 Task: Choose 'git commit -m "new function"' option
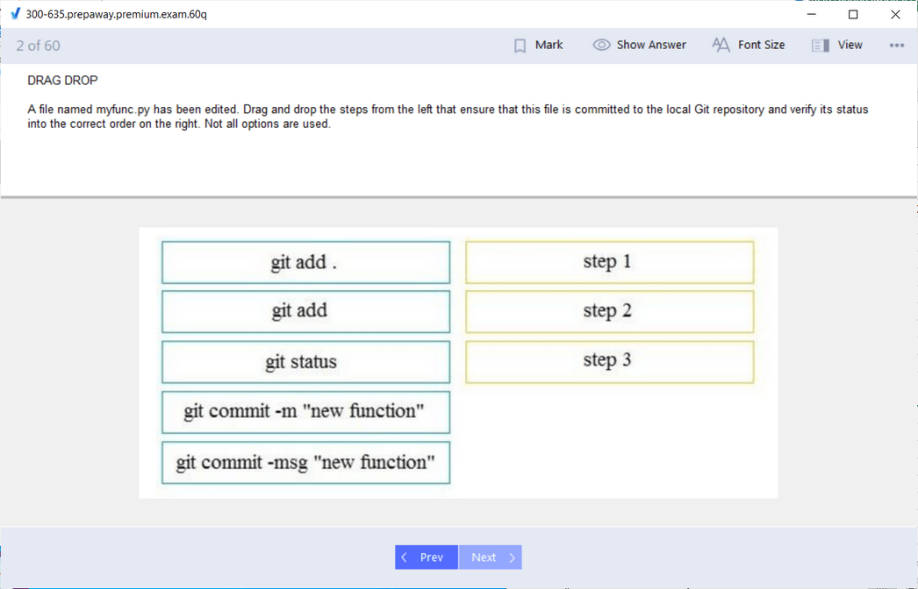305,412
